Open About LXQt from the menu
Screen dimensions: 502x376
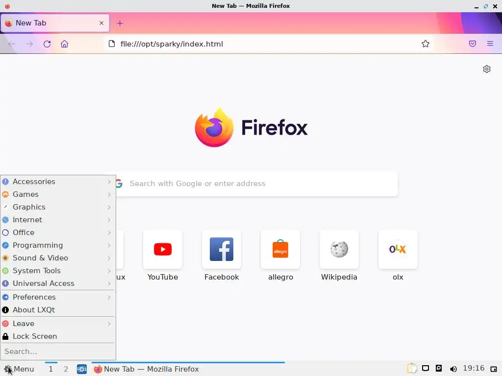(58, 310)
